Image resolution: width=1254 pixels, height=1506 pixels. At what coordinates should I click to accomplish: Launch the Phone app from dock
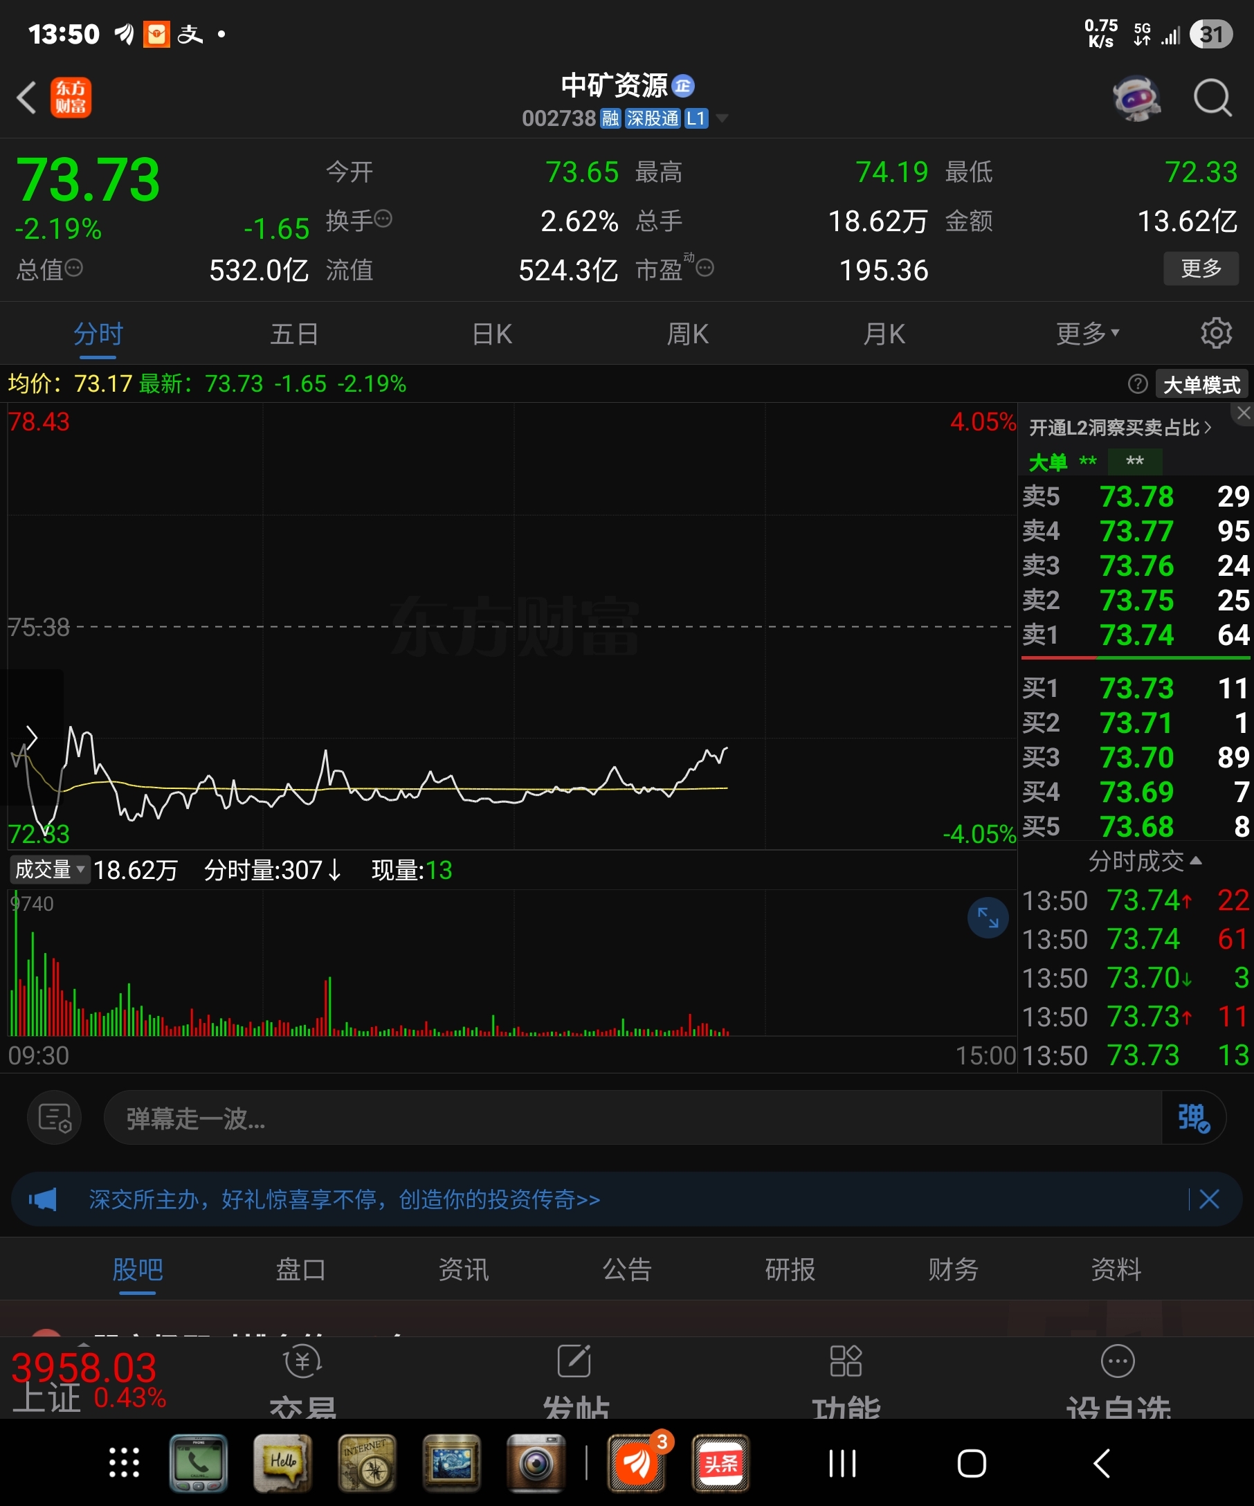click(x=198, y=1463)
